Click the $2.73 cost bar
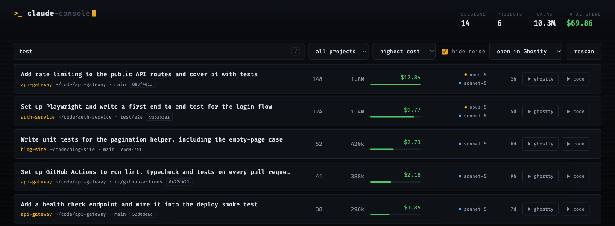615x226 pixels. coord(395,149)
